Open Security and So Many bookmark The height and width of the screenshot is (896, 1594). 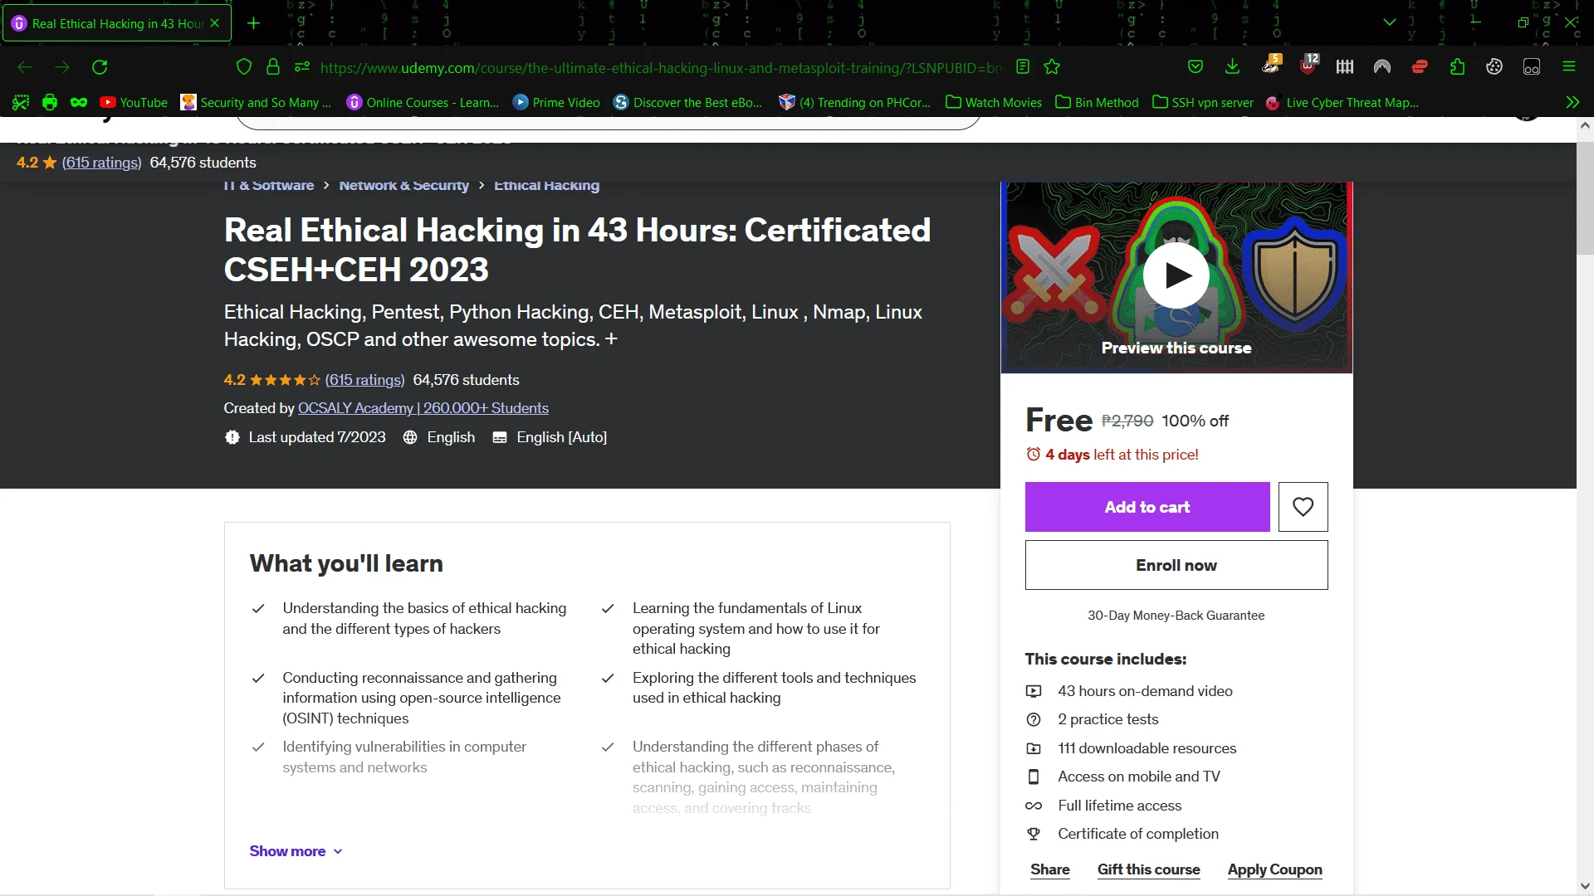(256, 102)
